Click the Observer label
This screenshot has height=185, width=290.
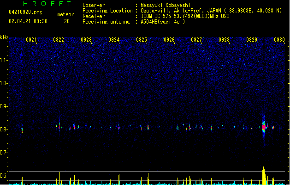pyautogui.click(x=94, y=5)
